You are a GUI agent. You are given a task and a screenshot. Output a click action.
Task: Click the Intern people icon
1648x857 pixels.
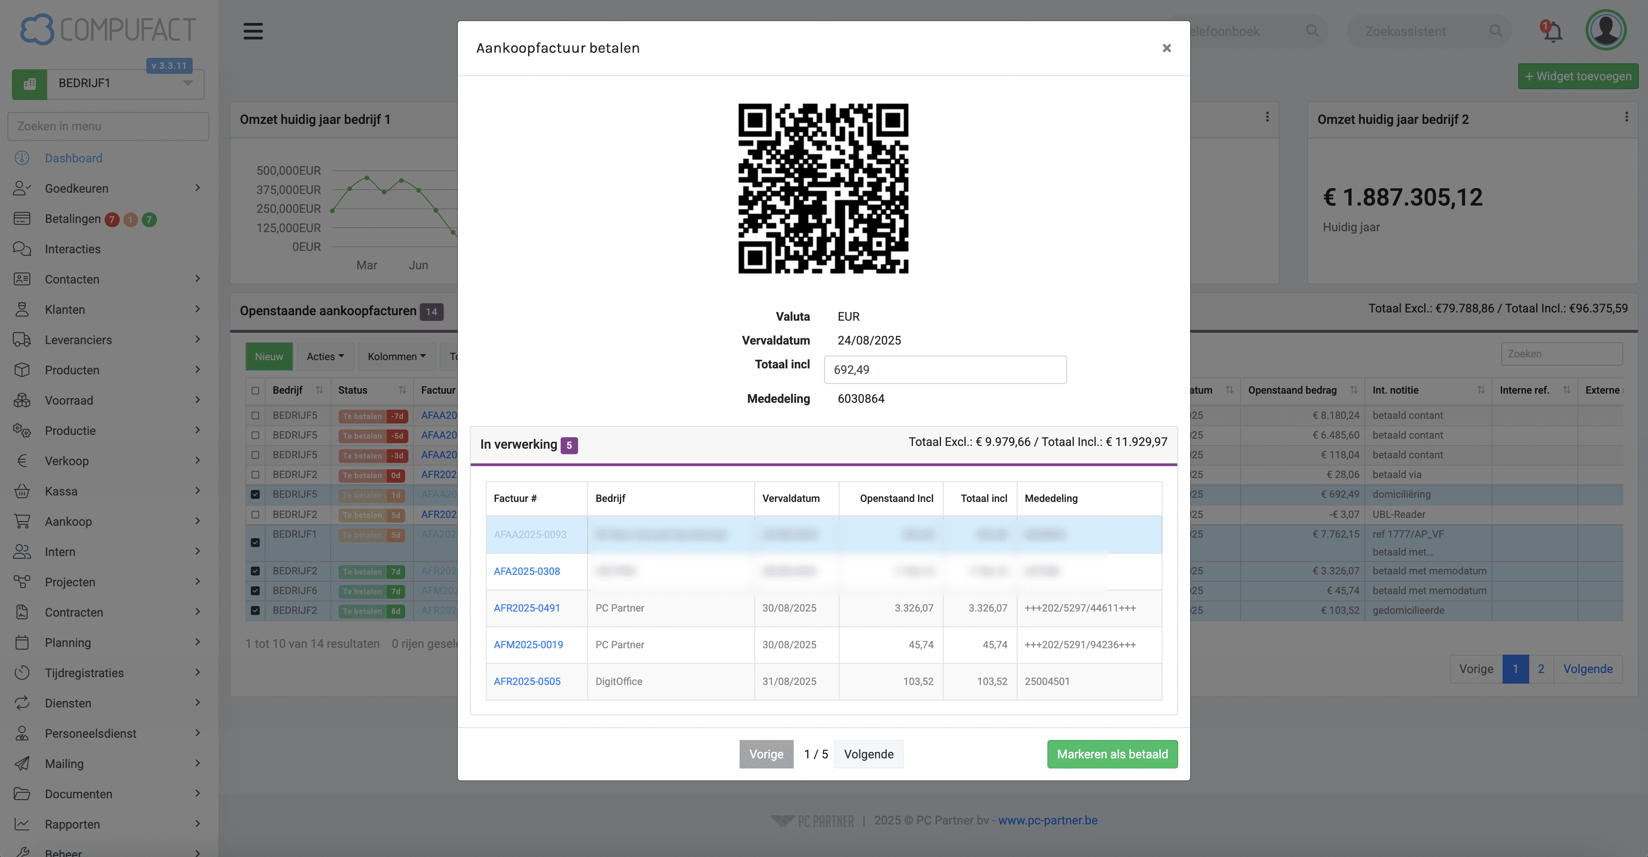22,551
